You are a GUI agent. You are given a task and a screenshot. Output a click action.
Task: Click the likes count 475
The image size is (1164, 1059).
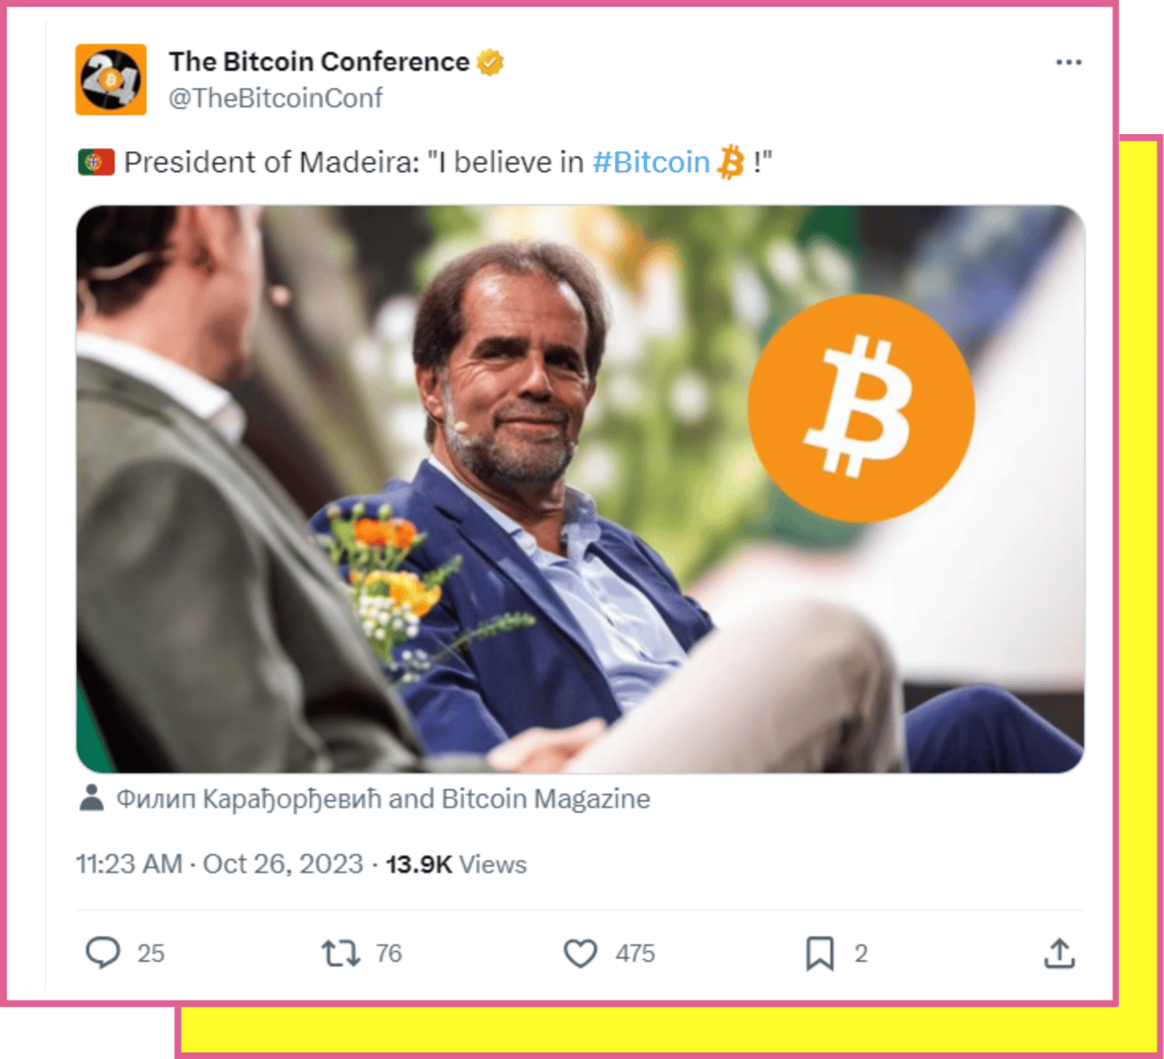(x=635, y=954)
